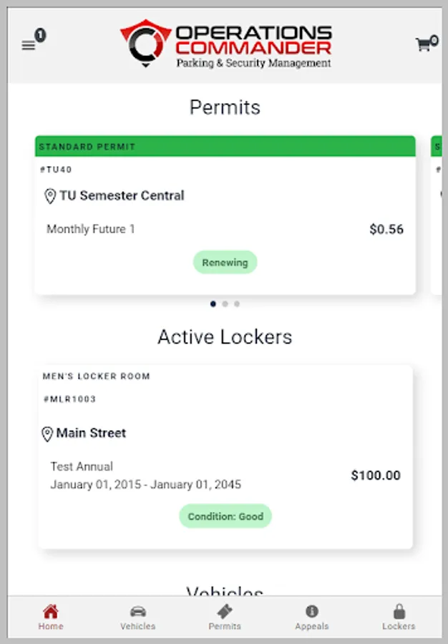Tap the Home house icon
448x644 pixels.
pyautogui.click(x=51, y=612)
